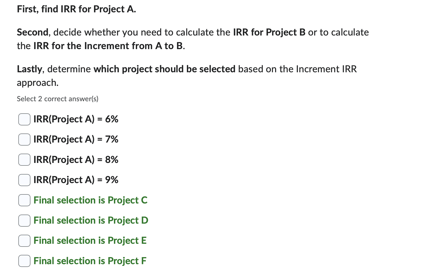Check the IRR(Project A) = 6% answer
Screen dimensions: 426x274
tap(24, 119)
